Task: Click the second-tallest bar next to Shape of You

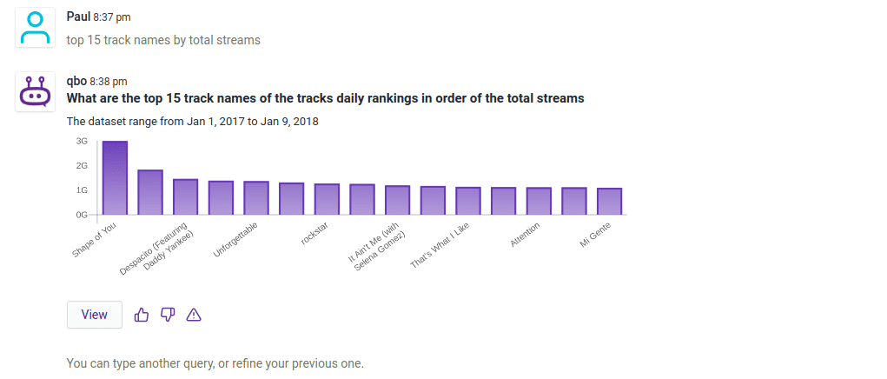Action: pyautogui.click(x=150, y=192)
